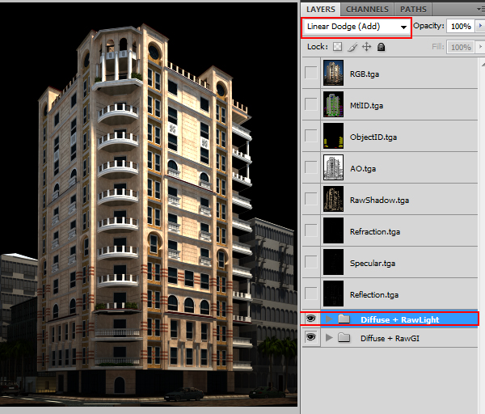Click the Fill 100% value field

[x=461, y=48]
